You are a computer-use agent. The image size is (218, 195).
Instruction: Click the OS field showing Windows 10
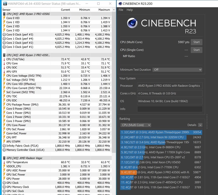170,101
